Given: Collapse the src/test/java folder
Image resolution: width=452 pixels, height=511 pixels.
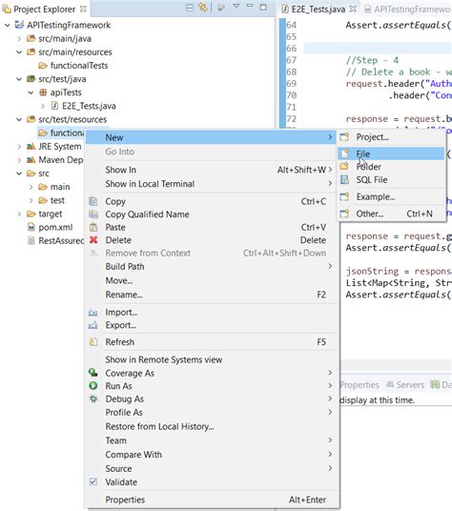Looking at the screenshot, I should click(x=19, y=79).
